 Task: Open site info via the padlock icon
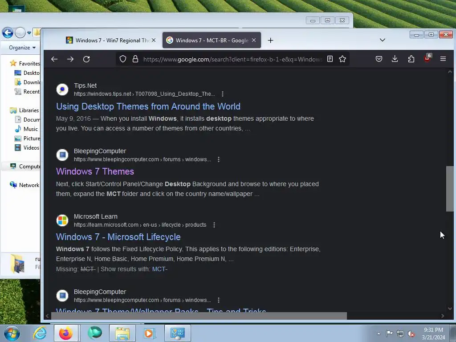click(135, 59)
